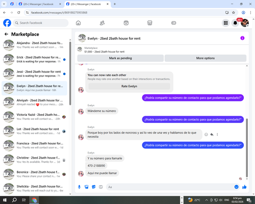Open a new browser tab
This screenshot has width=255, height=204.
point(115,4)
